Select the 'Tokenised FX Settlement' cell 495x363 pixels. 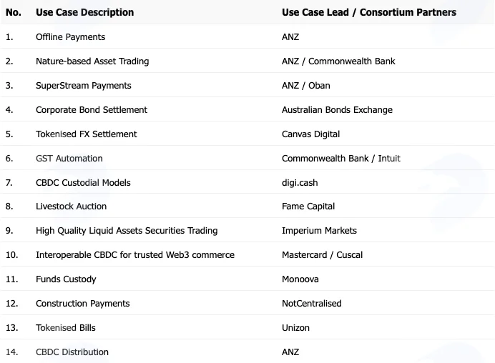point(86,134)
